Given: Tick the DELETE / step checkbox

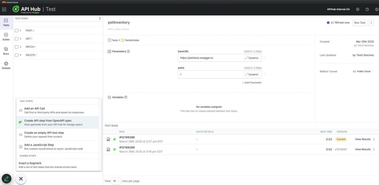Looking at the screenshot, I should [x=17, y=55].
